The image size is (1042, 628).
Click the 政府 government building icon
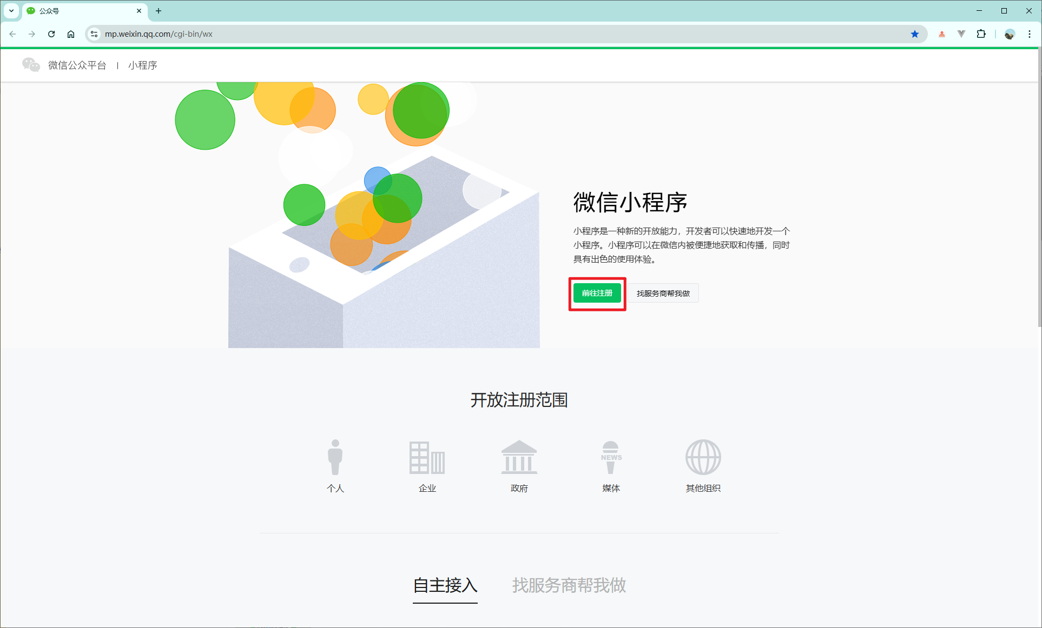519,457
